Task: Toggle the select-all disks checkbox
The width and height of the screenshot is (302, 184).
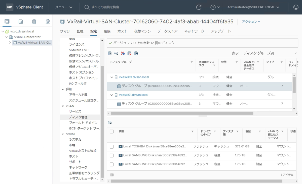Action: click(112, 131)
